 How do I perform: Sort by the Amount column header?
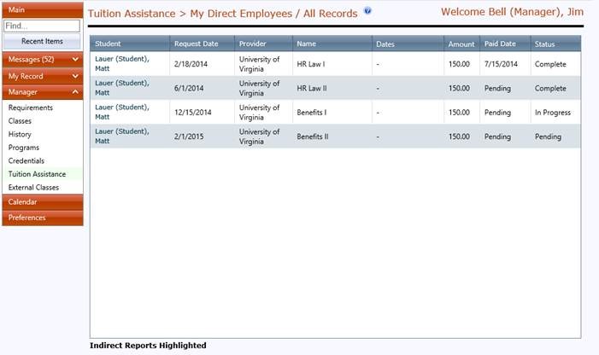pyautogui.click(x=462, y=44)
